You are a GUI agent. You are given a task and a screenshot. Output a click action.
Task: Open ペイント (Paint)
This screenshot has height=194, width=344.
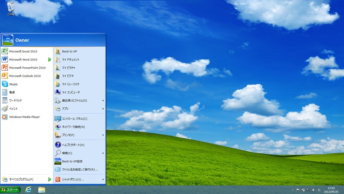26,109
